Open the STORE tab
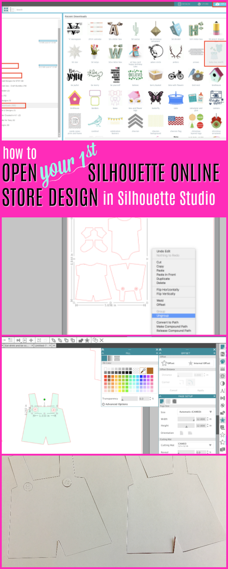Image resolution: width=228 pixels, height=569 pixels. 203,4
